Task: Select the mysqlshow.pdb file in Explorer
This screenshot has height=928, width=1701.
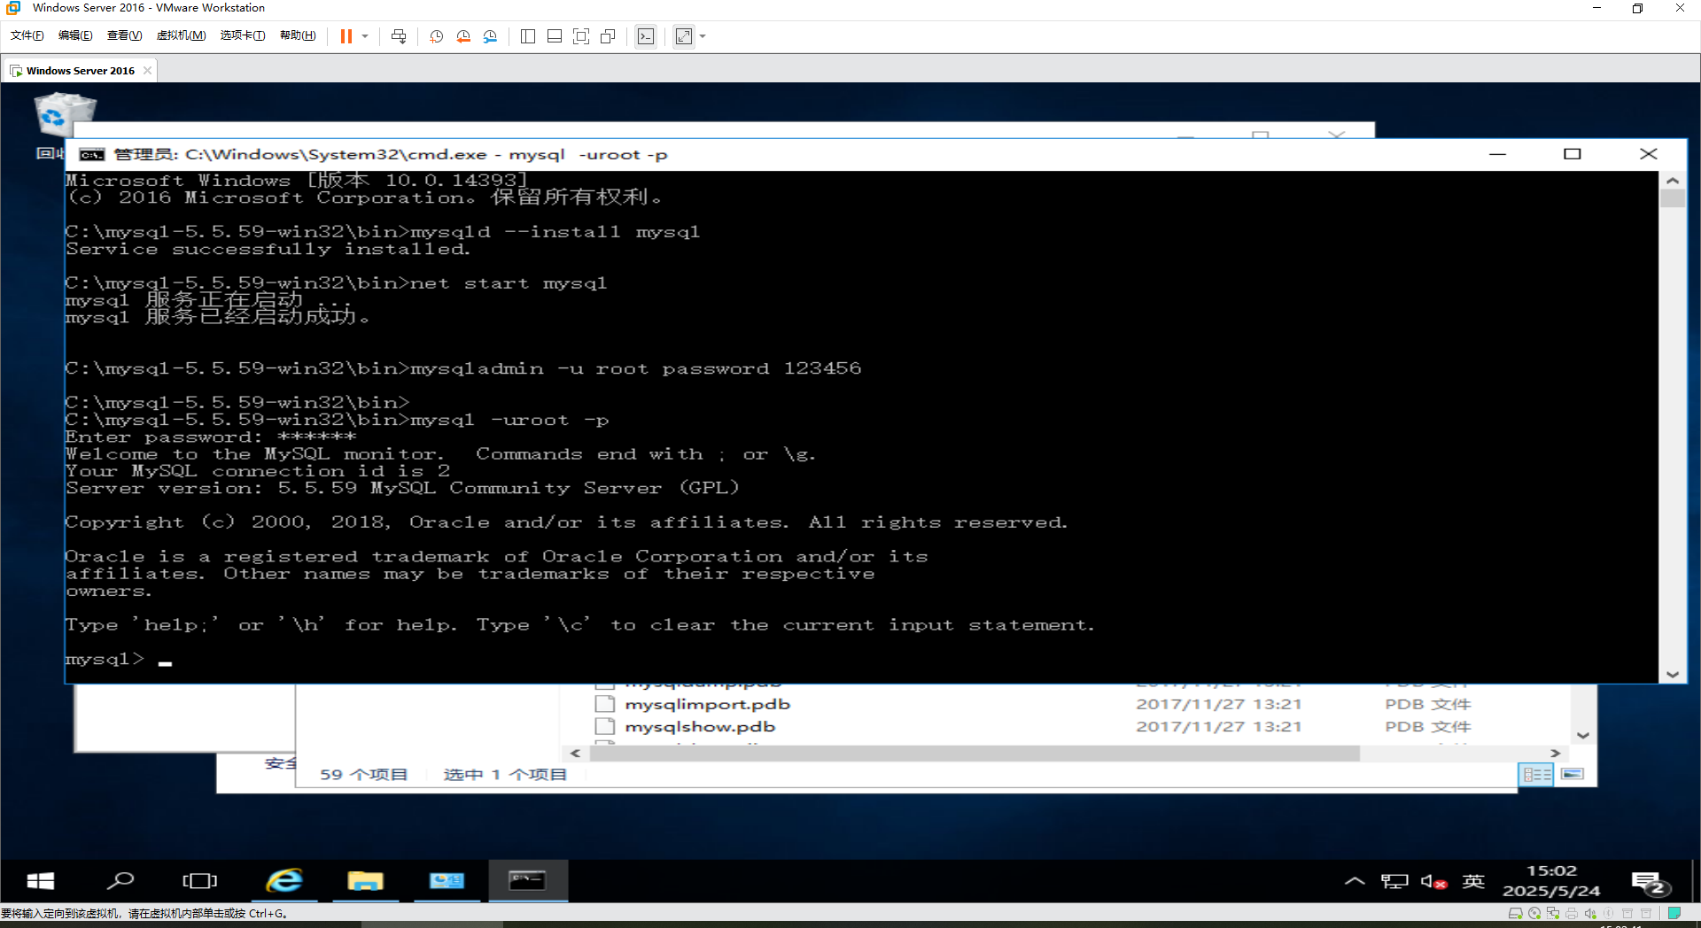Action: coord(700,727)
